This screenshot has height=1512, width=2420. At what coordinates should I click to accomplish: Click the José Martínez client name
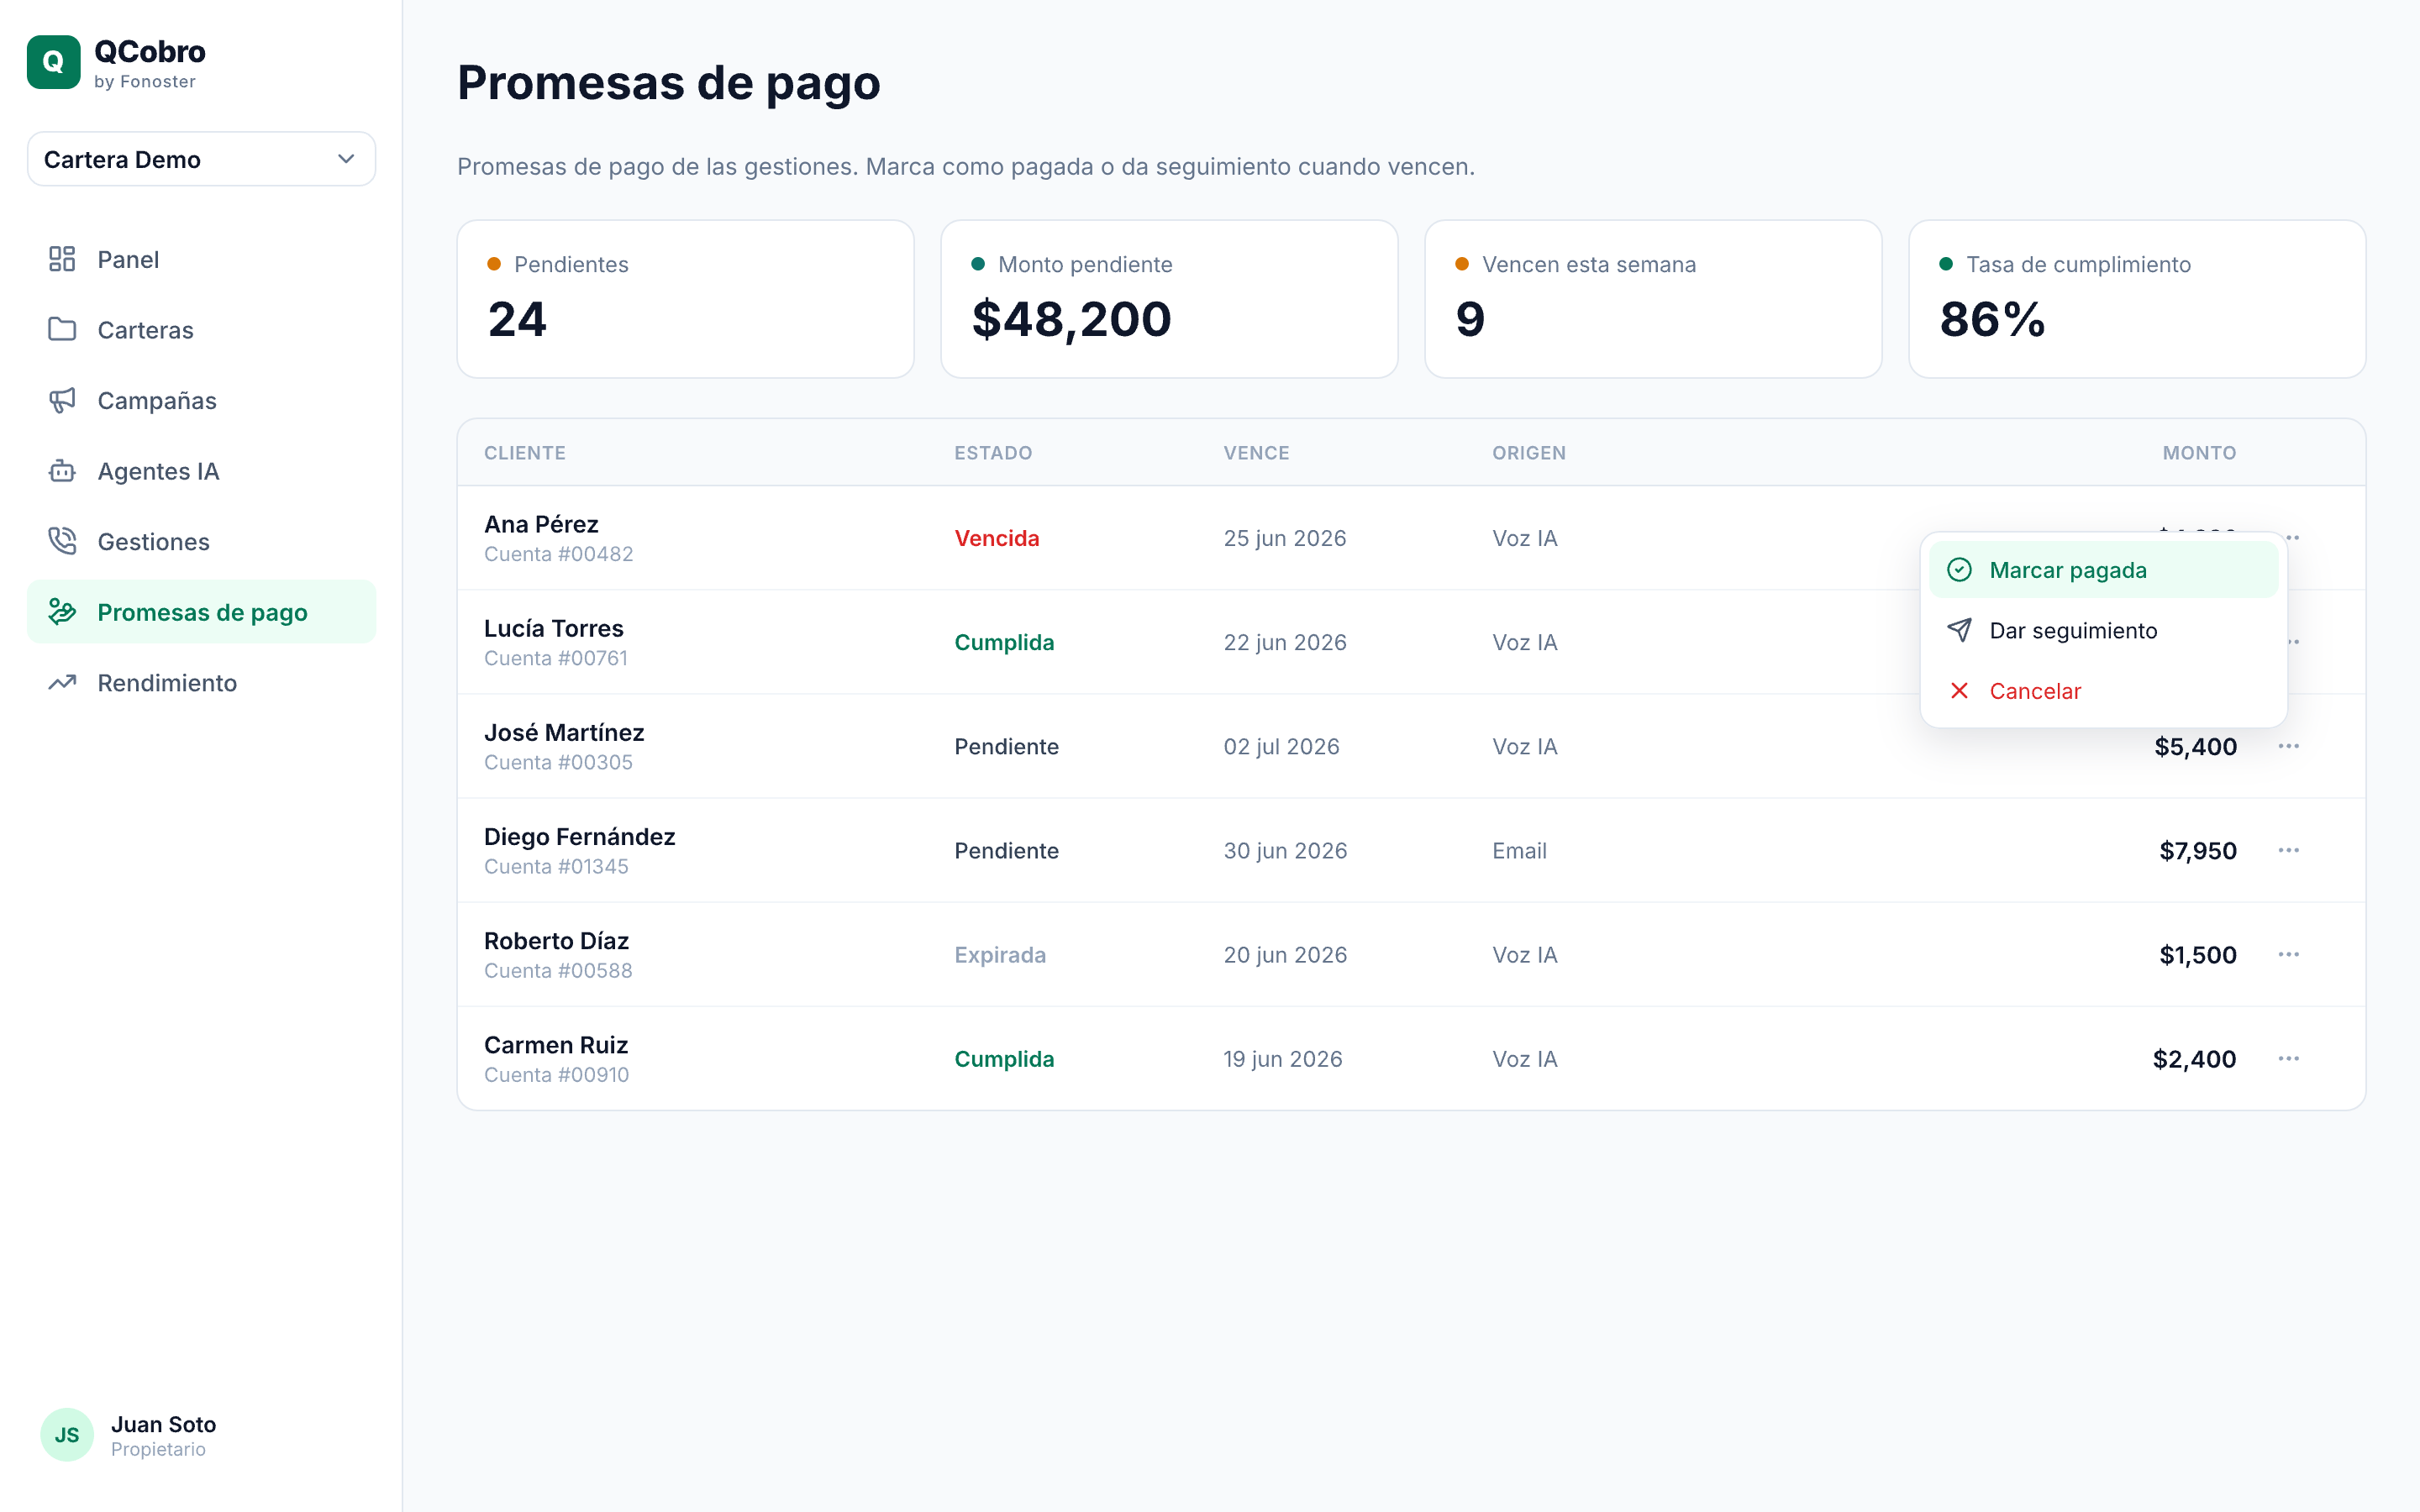564,732
